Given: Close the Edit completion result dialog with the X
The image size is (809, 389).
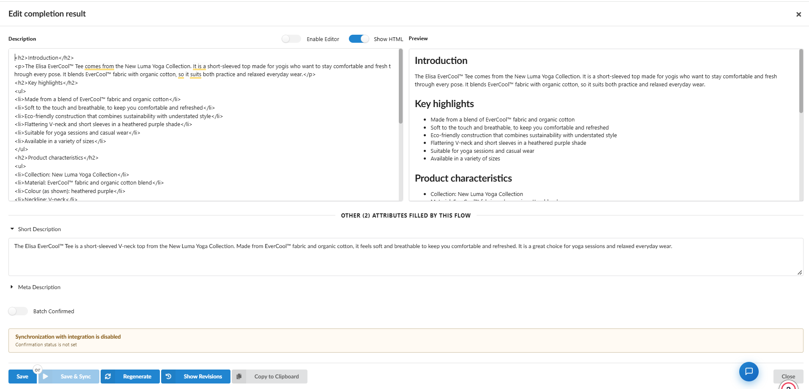Looking at the screenshot, I should click(x=798, y=14).
